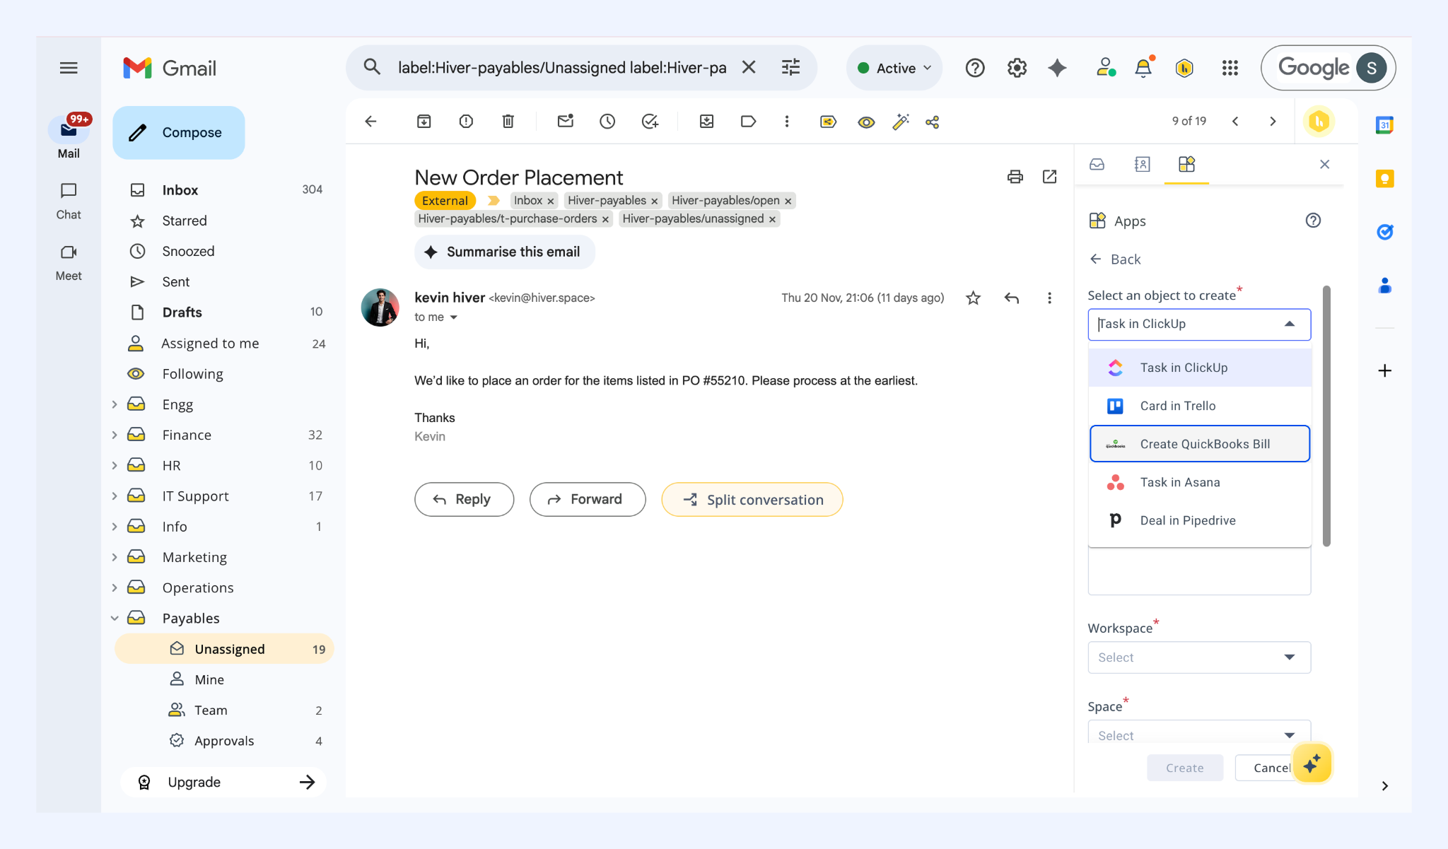Report this email as spam
The image size is (1448, 849).
[466, 122]
